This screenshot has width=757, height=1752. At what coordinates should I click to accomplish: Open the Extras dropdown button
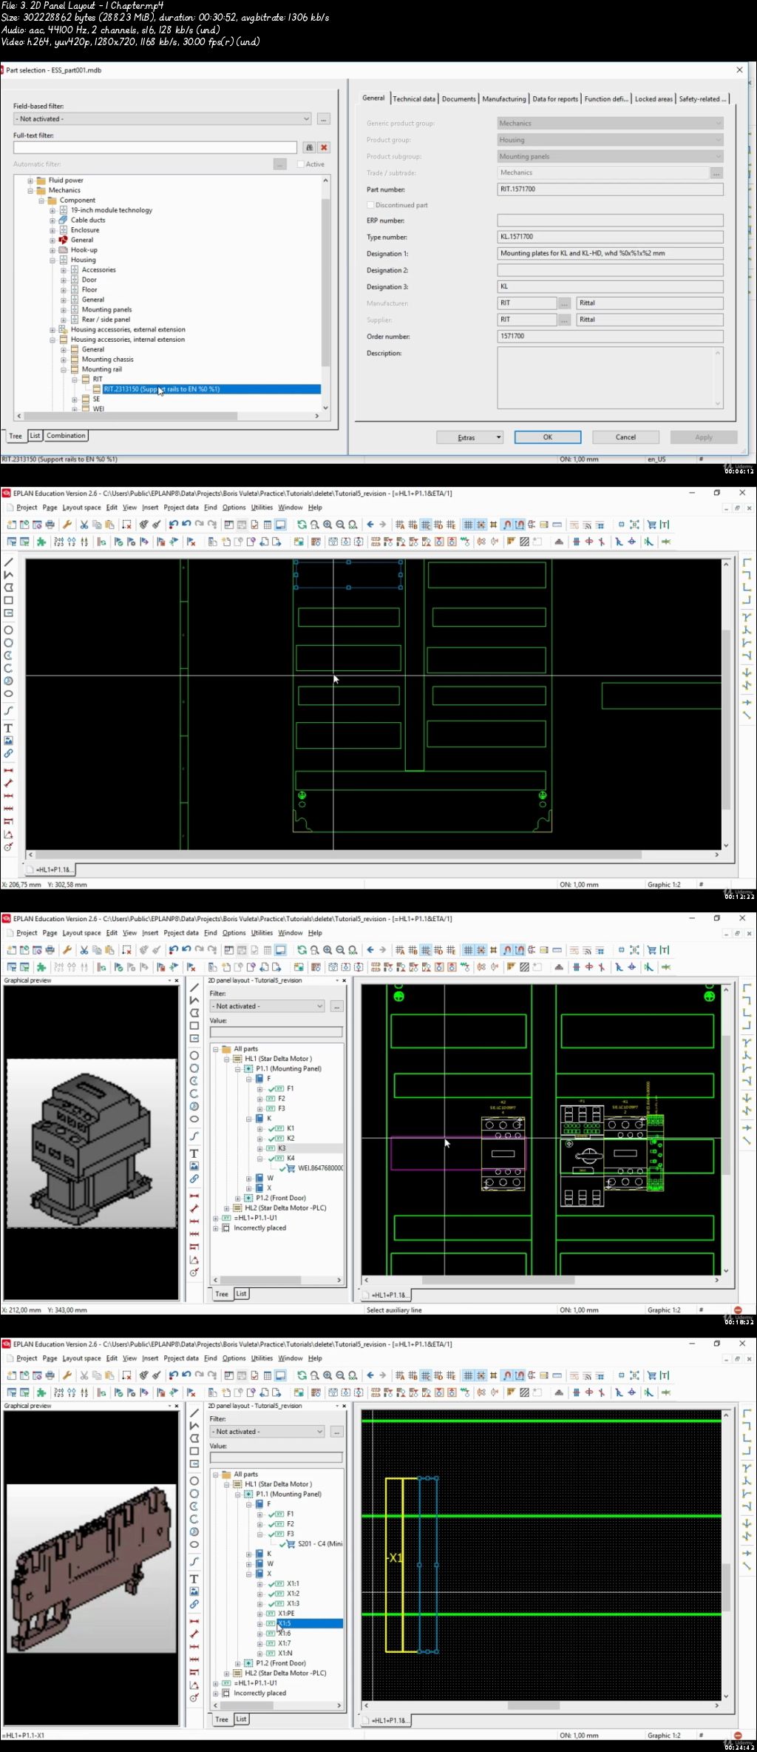click(469, 437)
